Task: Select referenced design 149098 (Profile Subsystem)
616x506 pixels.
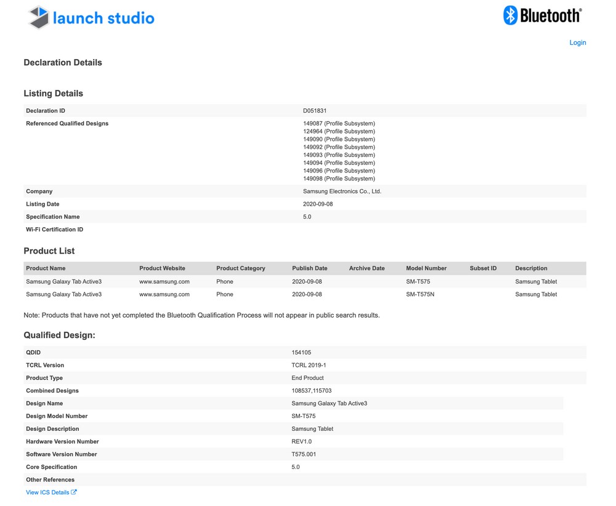Action: (x=339, y=179)
